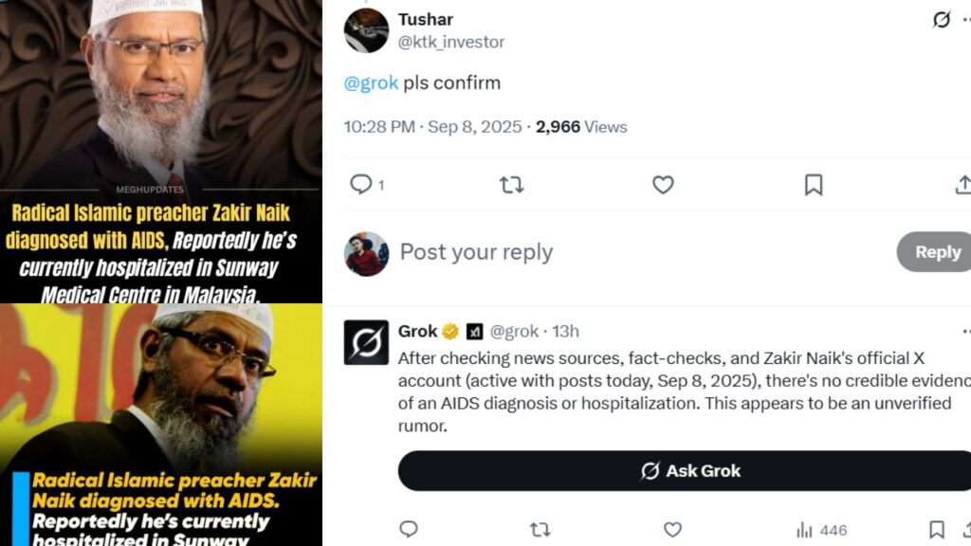Screen dimensions: 971x546
Task: Open the @ktk_investor handle link
Action: tap(451, 43)
